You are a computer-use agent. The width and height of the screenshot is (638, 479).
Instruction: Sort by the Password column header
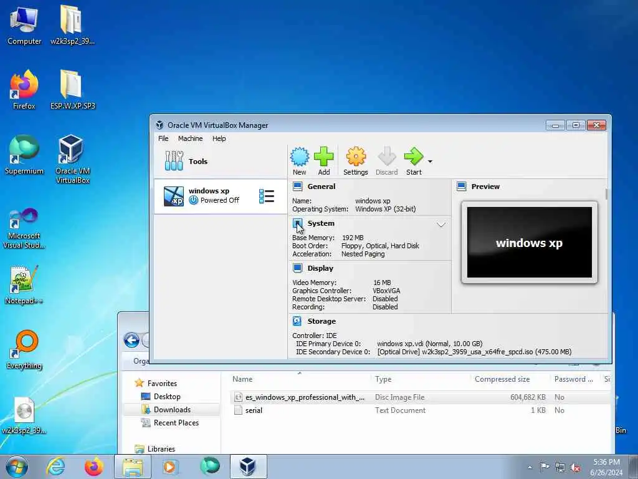coord(575,379)
